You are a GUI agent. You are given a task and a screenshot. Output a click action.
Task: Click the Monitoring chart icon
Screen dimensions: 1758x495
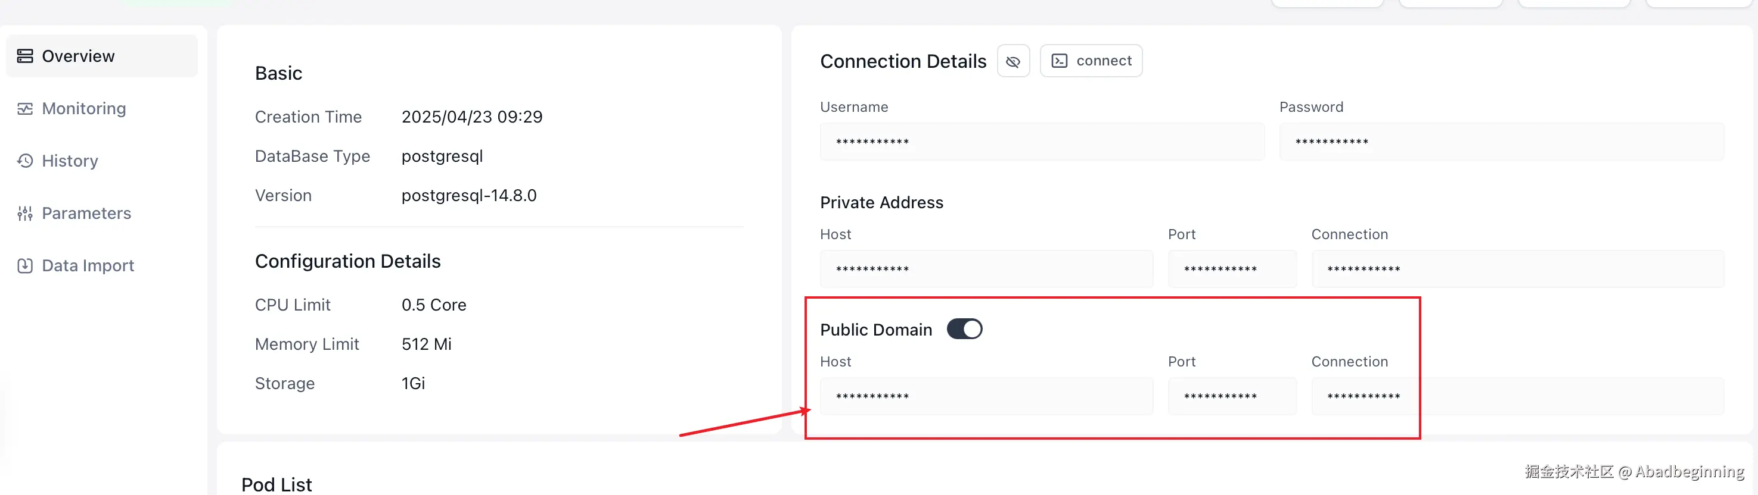click(x=25, y=109)
